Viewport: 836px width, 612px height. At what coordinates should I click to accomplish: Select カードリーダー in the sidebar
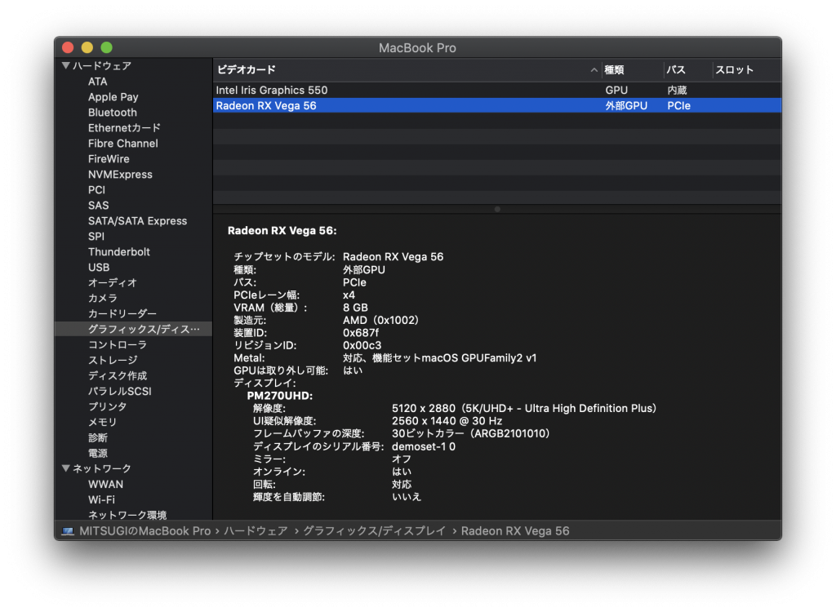coord(122,313)
